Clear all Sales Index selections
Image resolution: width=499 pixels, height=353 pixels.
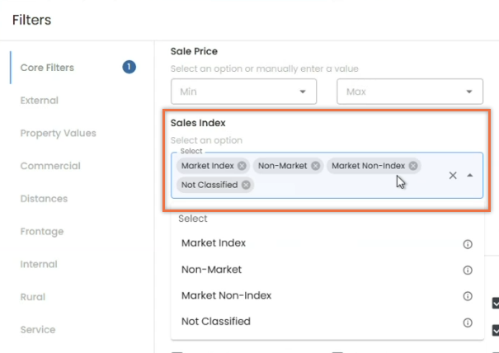coord(453,176)
